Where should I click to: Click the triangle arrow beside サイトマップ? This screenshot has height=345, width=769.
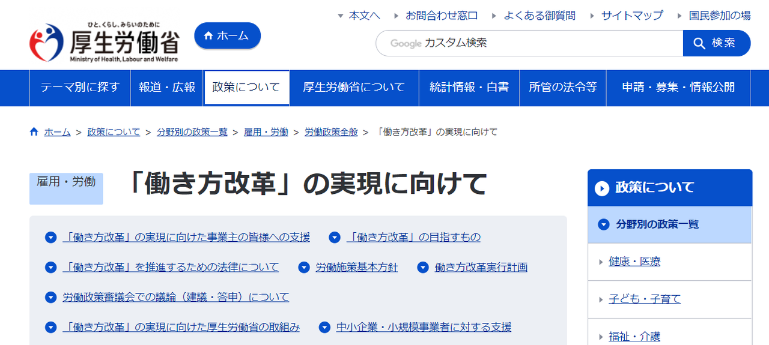[x=592, y=16]
